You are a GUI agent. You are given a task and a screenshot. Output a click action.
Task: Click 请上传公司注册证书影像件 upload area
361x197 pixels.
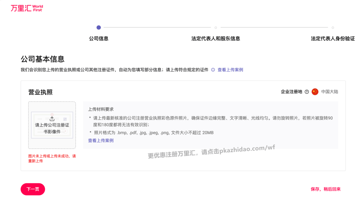pos(52,125)
